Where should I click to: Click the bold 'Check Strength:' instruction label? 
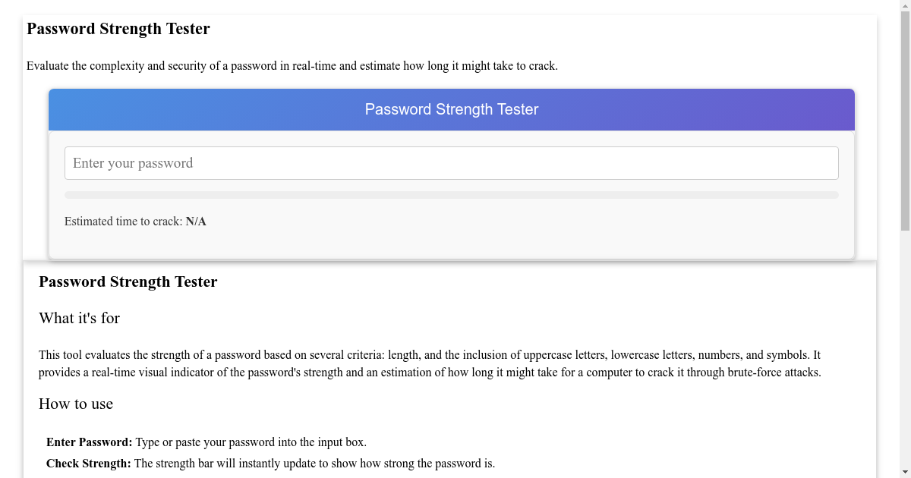pyautogui.click(x=87, y=463)
